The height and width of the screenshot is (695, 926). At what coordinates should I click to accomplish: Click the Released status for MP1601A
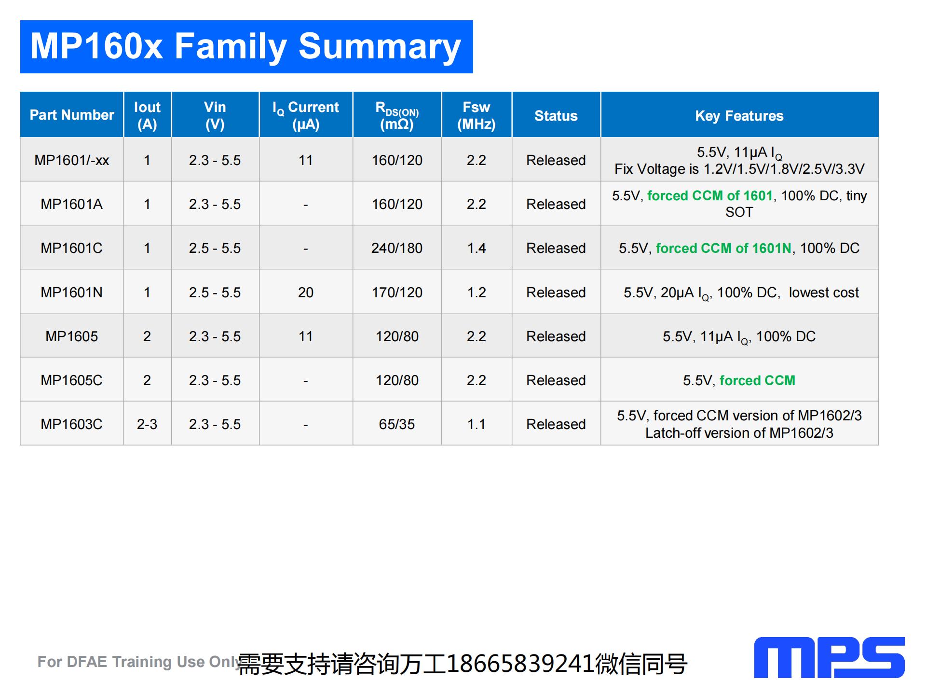[x=556, y=204]
